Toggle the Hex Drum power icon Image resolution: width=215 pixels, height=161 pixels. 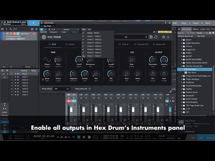168,37
